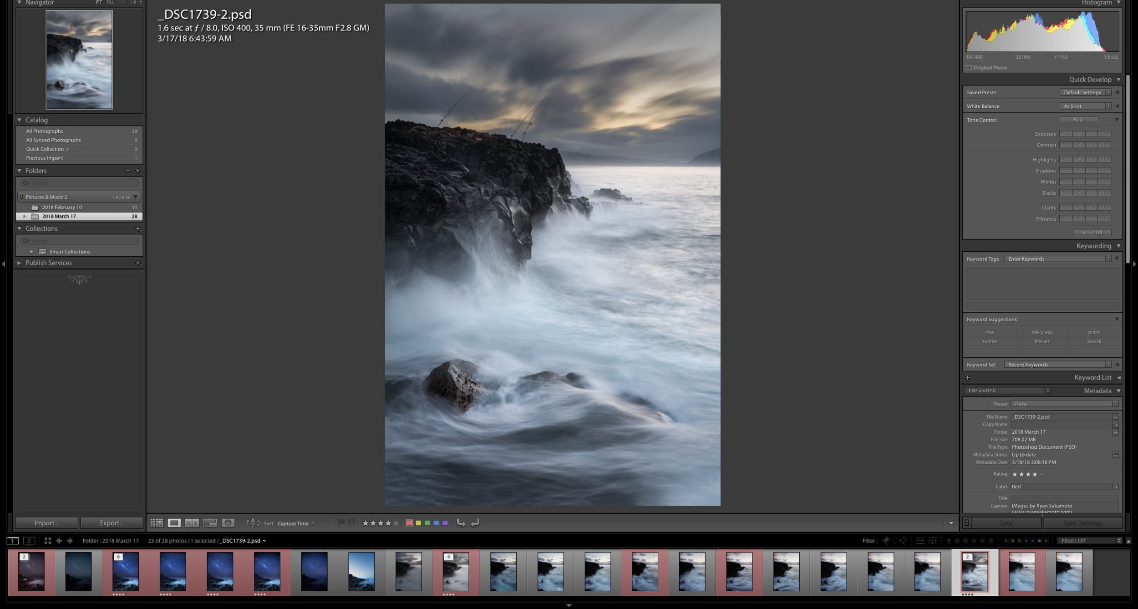Expand the Publish Services panel
This screenshot has width=1138, height=609.
click(20, 263)
